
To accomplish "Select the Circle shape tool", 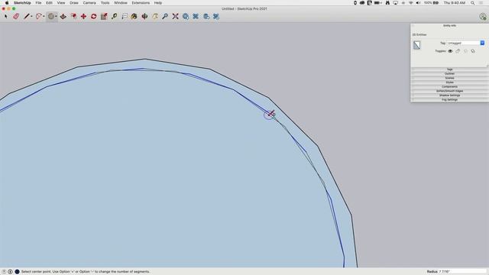I will [x=51, y=16].
